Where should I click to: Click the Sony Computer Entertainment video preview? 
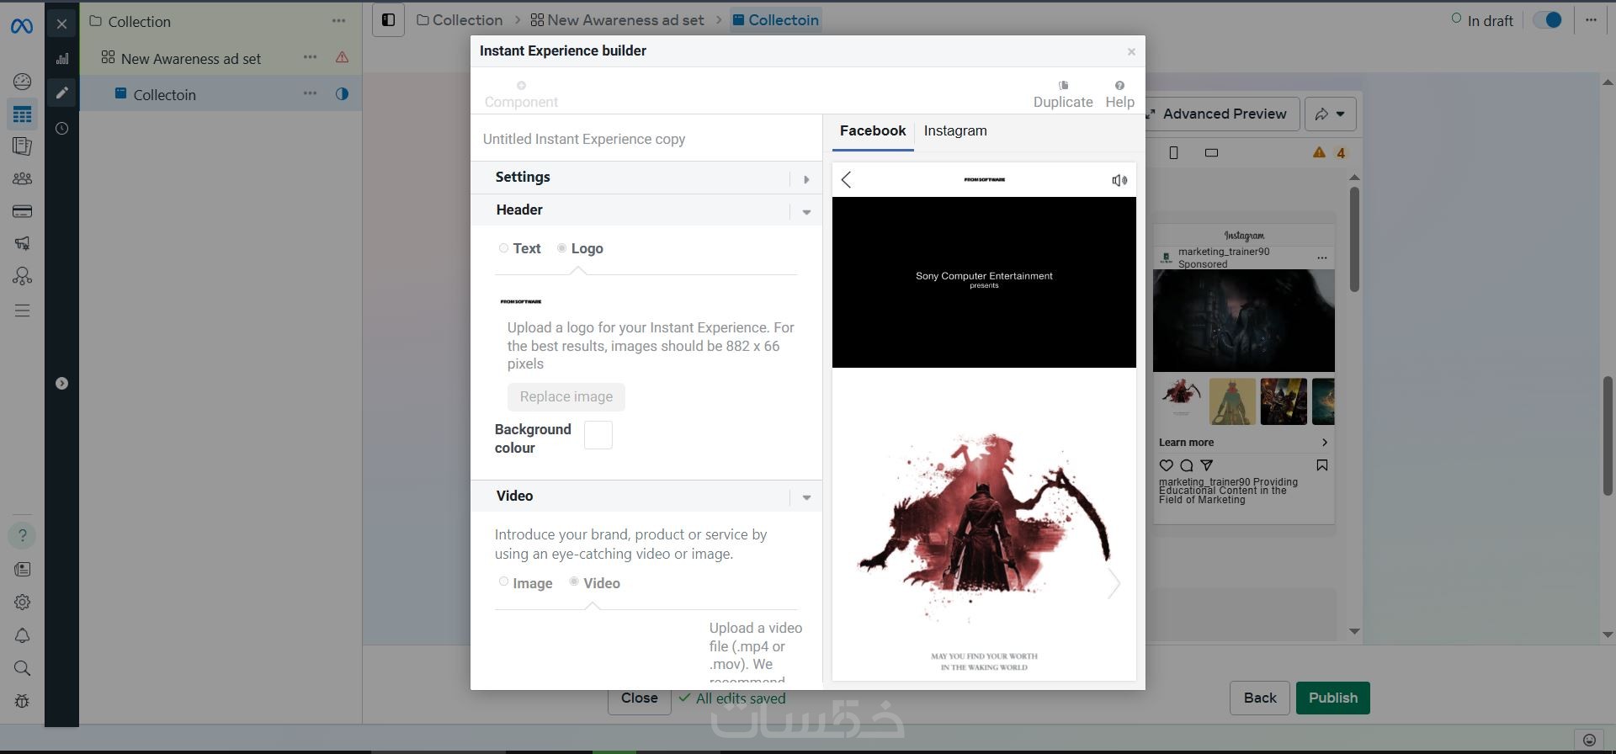point(984,282)
